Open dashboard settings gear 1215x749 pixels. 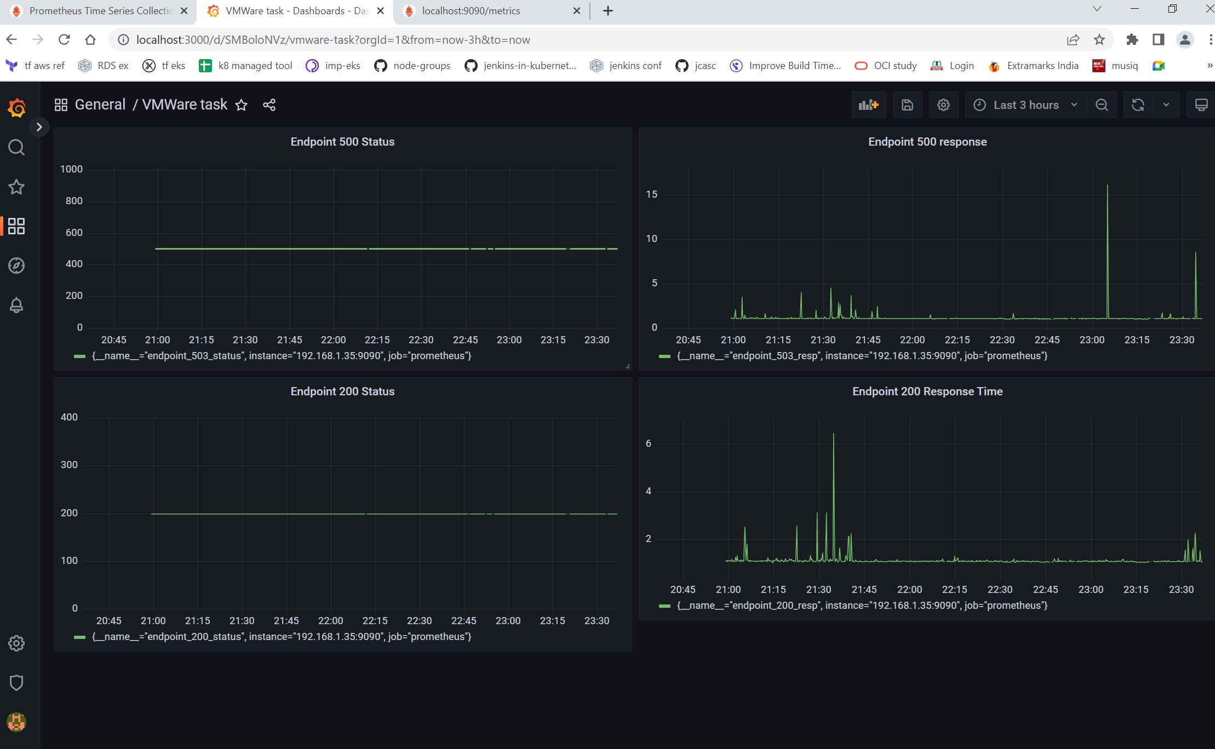[943, 105]
